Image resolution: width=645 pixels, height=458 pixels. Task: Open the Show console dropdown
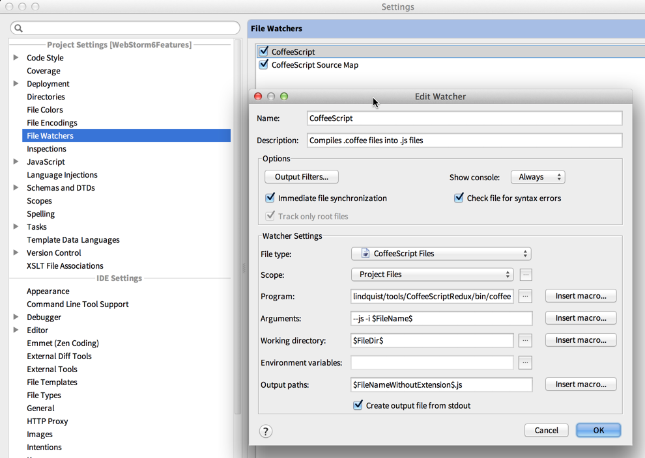coord(537,177)
